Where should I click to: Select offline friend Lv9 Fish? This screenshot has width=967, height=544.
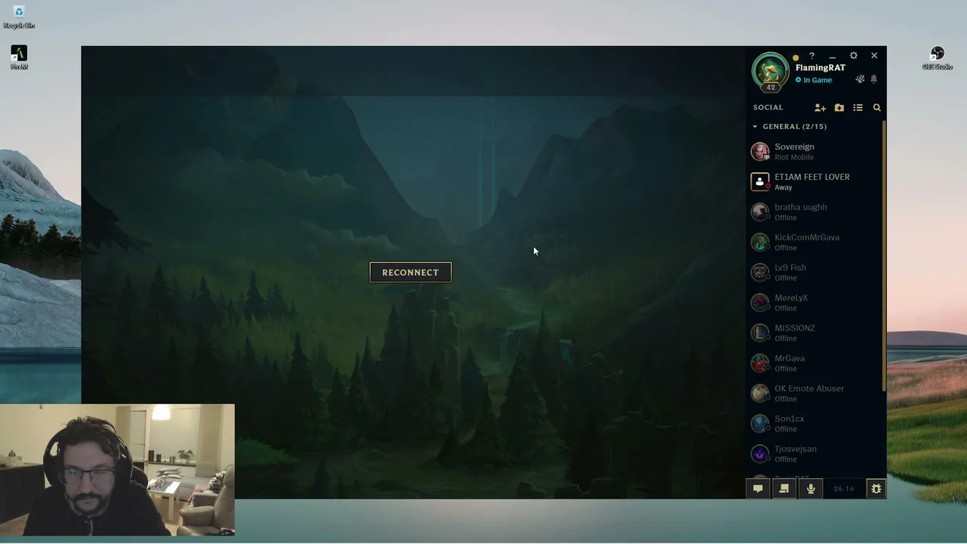[814, 272]
